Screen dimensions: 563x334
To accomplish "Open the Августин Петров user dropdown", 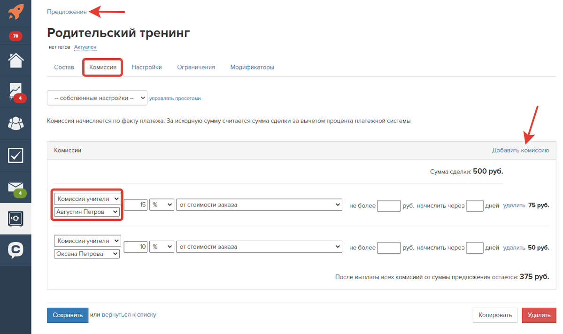I will coord(86,212).
